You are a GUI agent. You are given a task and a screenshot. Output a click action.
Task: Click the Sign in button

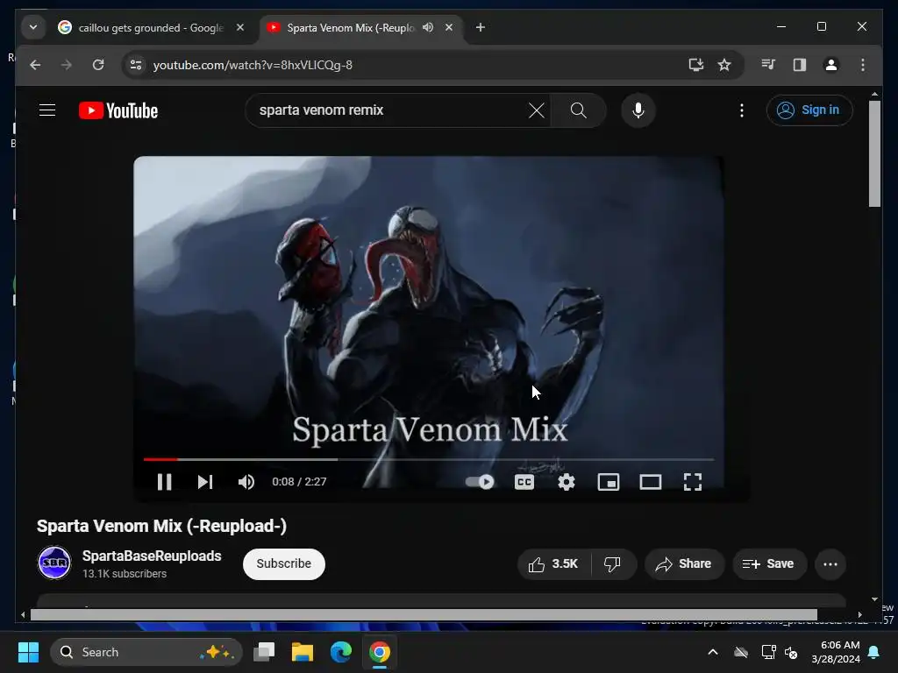[809, 110]
